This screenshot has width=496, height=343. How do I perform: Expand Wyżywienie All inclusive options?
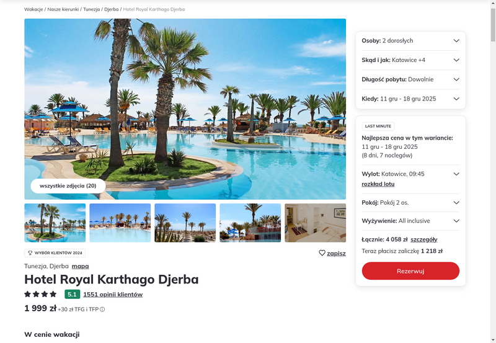coord(410,221)
